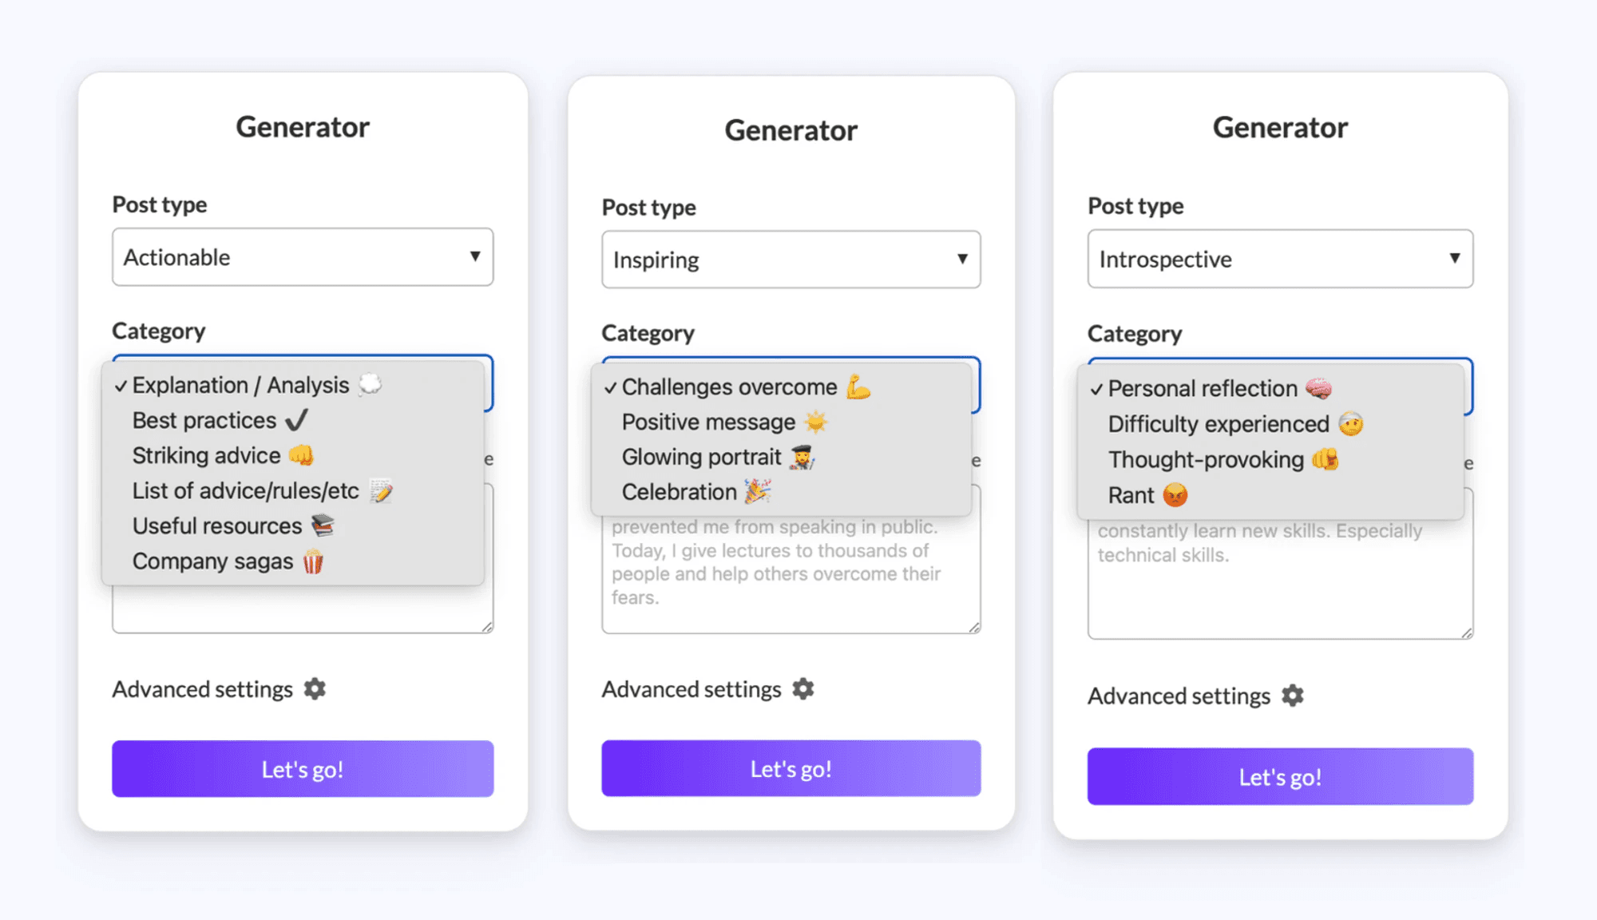Click text area about speaking in public
Screen dimensions: 1597x920
point(791,574)
